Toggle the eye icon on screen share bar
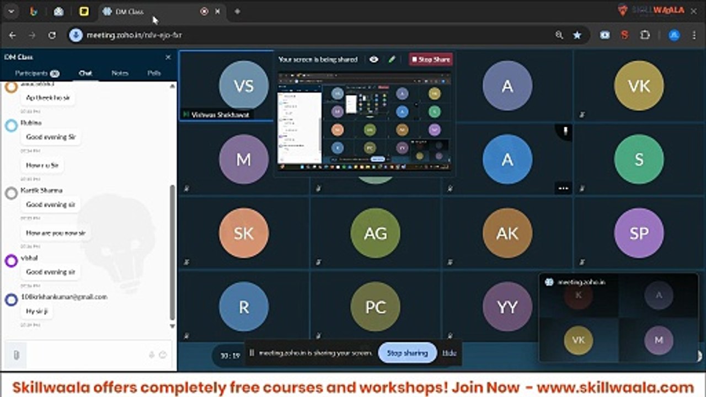The width and height of the screenshot is (706, 397). [374, 60]
